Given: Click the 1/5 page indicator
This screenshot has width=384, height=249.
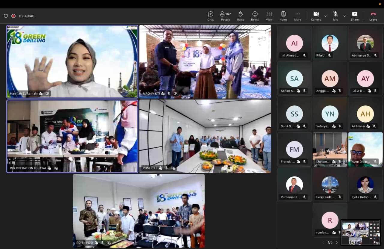Looking at the screenshot, I should pos(330,242).
